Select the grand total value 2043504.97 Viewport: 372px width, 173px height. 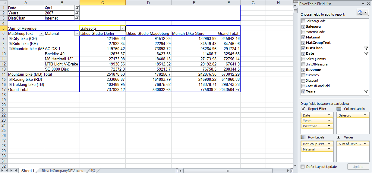229,90
